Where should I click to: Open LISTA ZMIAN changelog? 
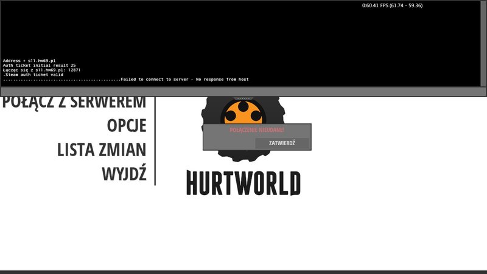pyautogui.click(x=102, y=149)
